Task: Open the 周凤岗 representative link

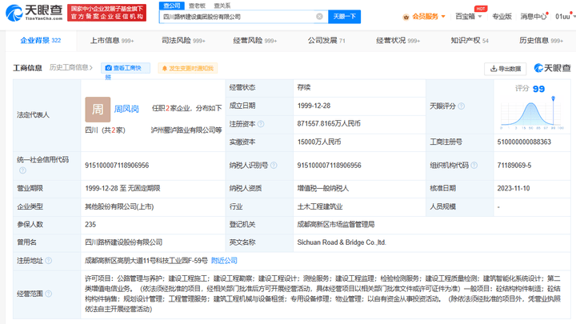Action: click(x=126, y=109)
